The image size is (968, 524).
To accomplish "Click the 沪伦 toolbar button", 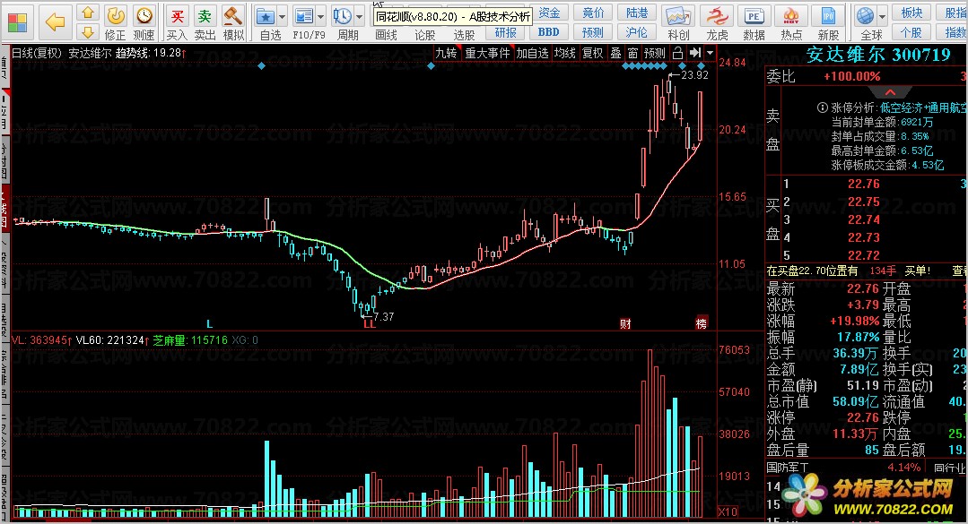I will 636,32.
